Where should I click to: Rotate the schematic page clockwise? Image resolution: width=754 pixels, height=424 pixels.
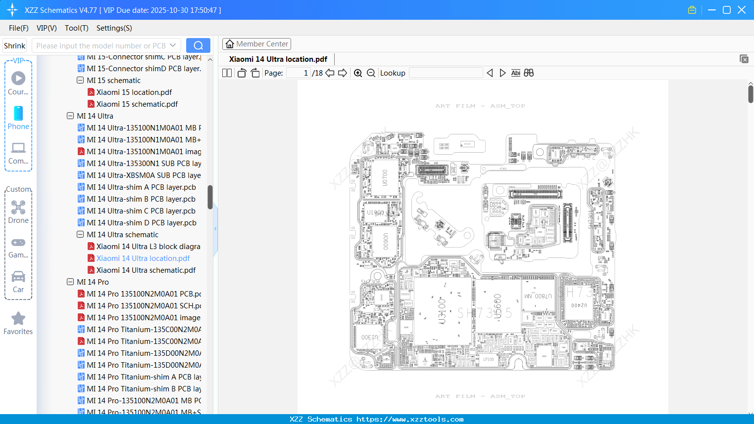point(254,73)
